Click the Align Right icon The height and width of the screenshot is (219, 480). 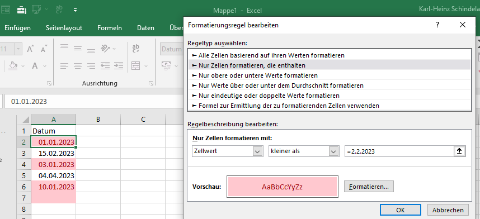[x=91, y=65]
